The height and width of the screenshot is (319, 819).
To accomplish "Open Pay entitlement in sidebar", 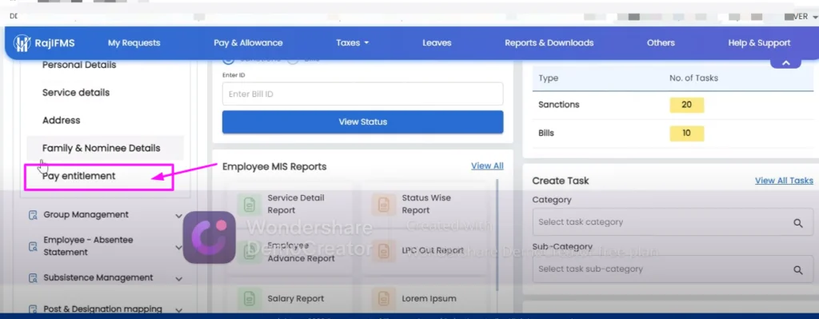I will coord(79,176).
